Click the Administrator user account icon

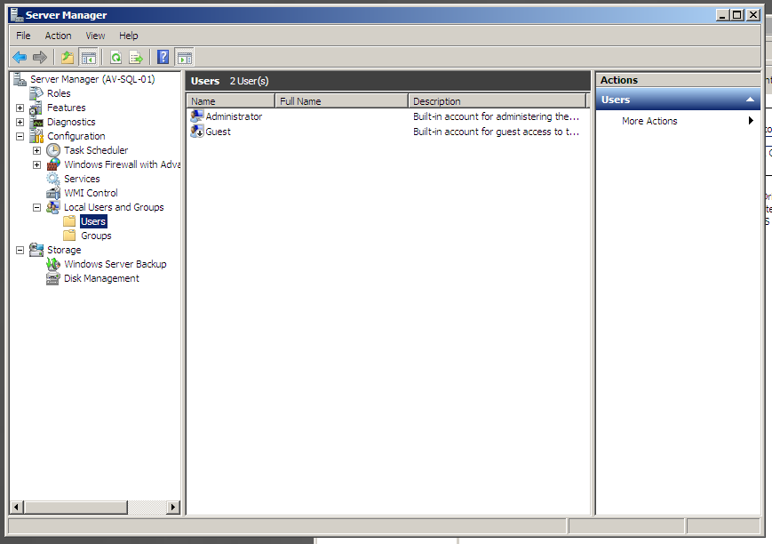pyautogui.click(x=197, y=116)
